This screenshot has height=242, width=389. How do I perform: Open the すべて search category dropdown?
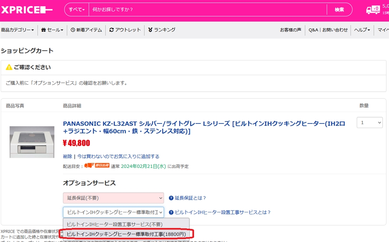pyautogui.click(x=77, y=9)
